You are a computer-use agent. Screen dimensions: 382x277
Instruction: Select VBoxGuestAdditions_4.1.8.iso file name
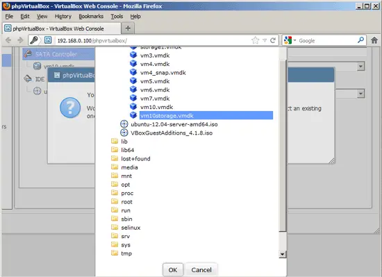pyautogui.click(x=172, y=133)
